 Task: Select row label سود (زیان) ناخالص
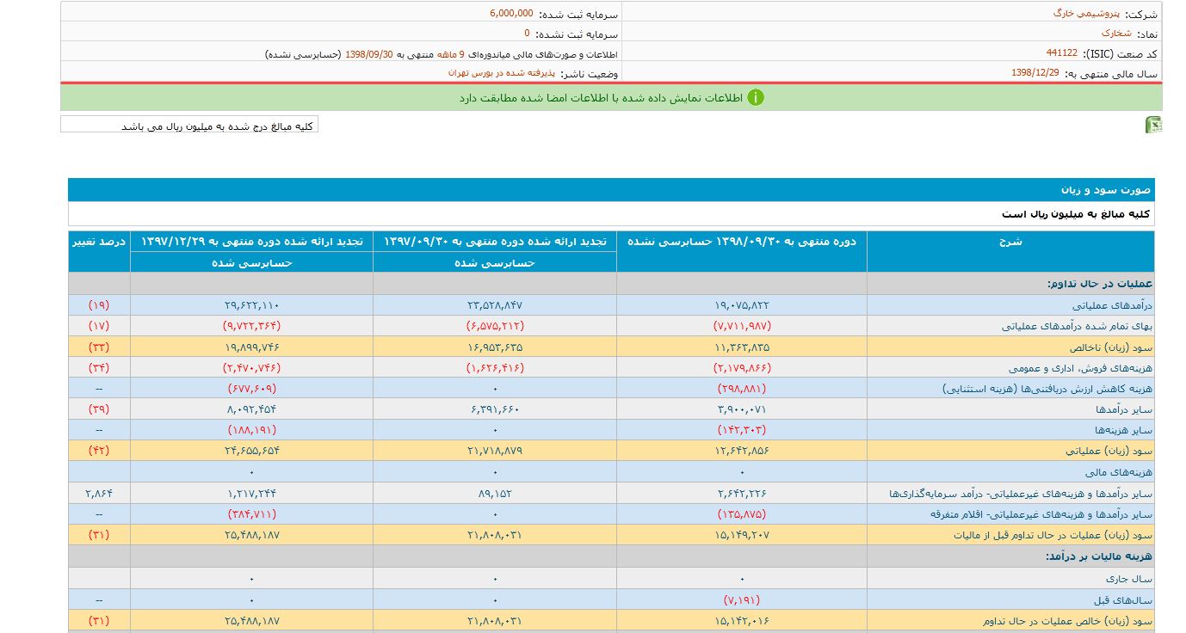coord(1109,347)
